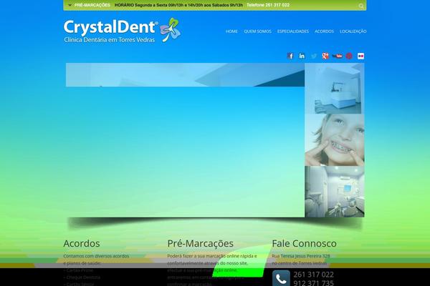430x286 pixels.
Task: Go to the HOME menu item
Action: [231, 31]
